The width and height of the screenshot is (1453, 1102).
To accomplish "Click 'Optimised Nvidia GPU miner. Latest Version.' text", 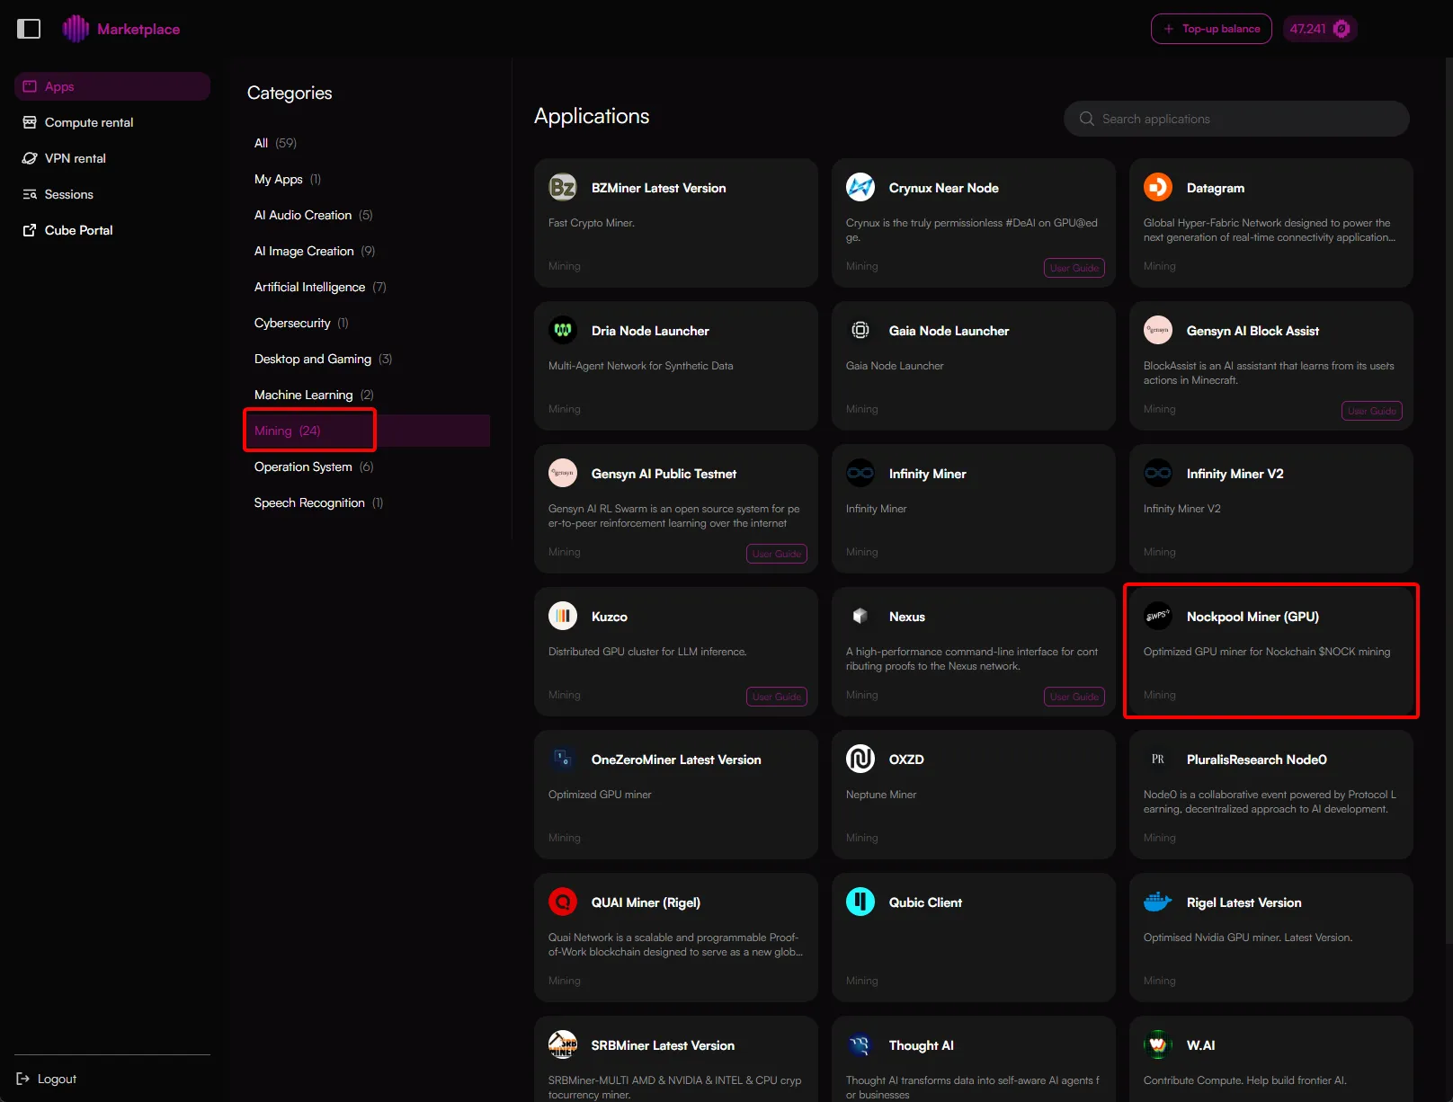I will 1248,938.
